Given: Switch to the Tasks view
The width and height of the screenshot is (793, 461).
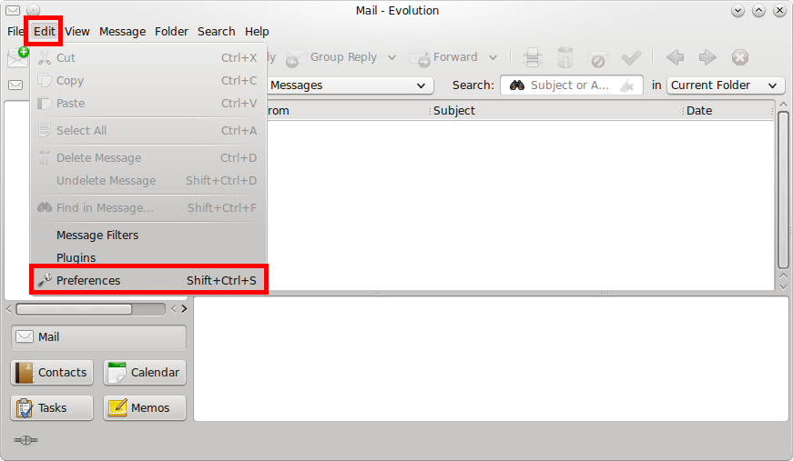Looking at the screenshot, I should pyautogui.click(x=52, y=408).
